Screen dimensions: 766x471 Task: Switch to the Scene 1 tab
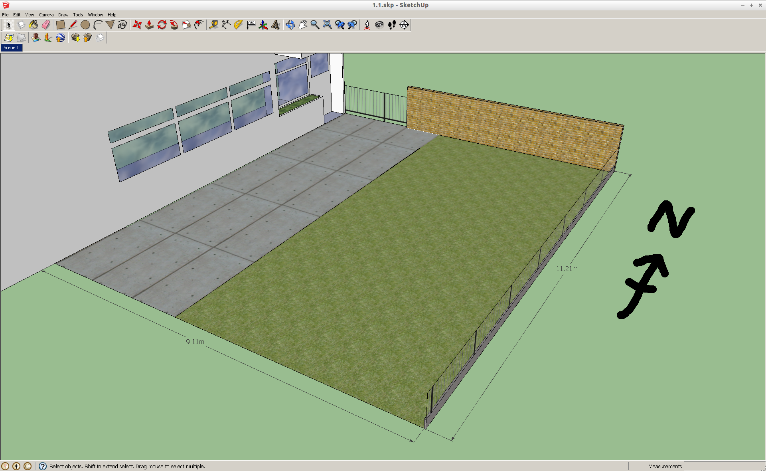pos(11,47)
